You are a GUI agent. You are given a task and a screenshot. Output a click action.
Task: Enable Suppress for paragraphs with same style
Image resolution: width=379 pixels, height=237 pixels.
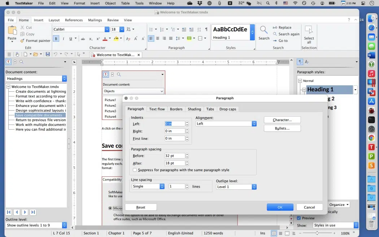pos(135,170)
